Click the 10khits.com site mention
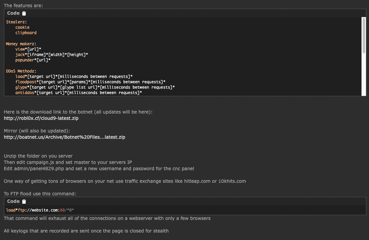 point(232,181)
